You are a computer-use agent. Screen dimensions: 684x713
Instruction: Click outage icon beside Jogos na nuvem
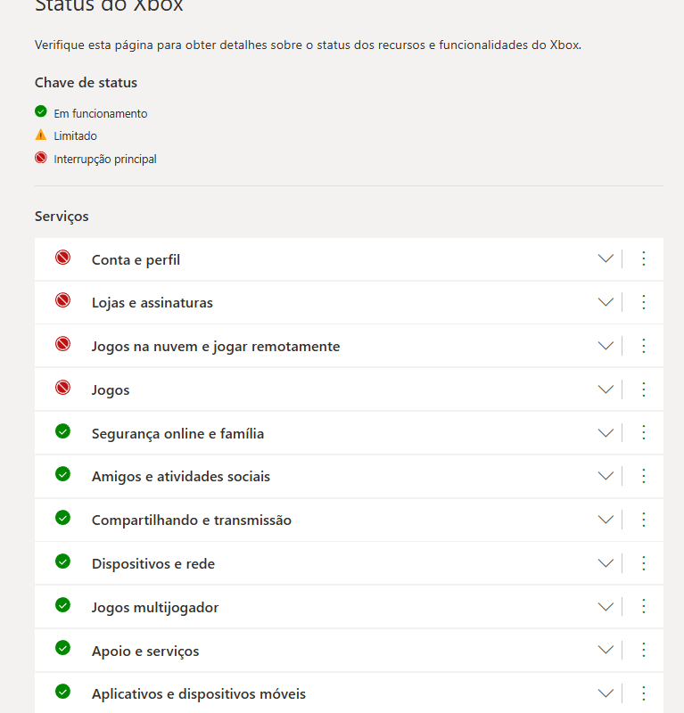tap(62, 345)
